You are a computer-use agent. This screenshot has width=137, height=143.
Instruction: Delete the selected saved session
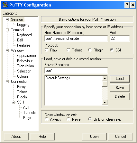[x=120, y=96]
